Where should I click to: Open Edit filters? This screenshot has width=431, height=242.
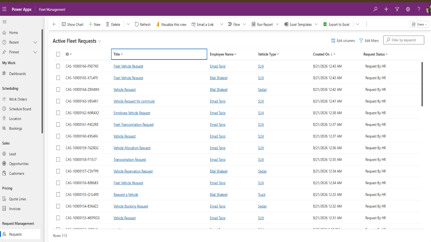369,41
